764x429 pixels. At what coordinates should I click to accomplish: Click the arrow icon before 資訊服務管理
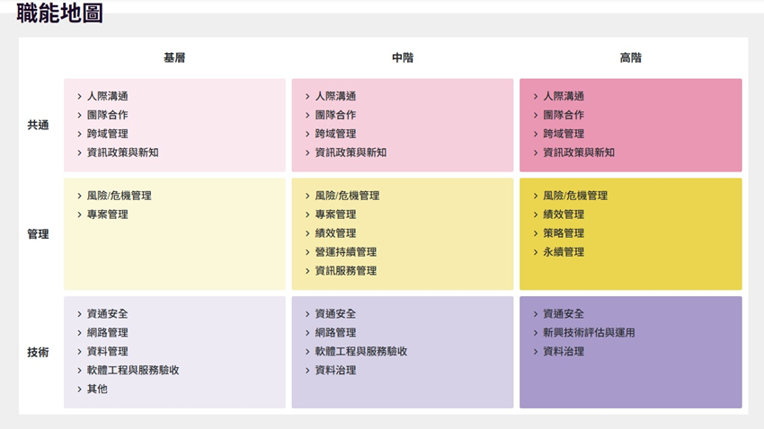(x=306, y=271)
